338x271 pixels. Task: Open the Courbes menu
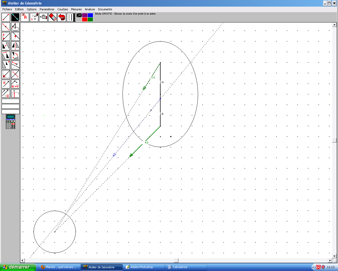point(63,9)
